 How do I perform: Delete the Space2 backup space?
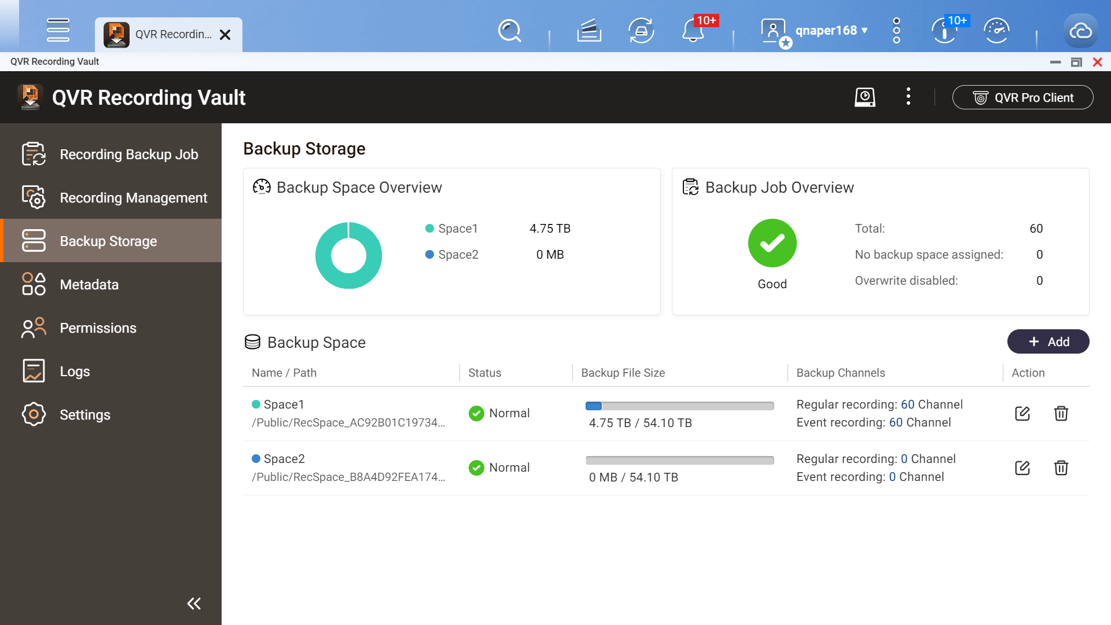tap(1061, 468)
